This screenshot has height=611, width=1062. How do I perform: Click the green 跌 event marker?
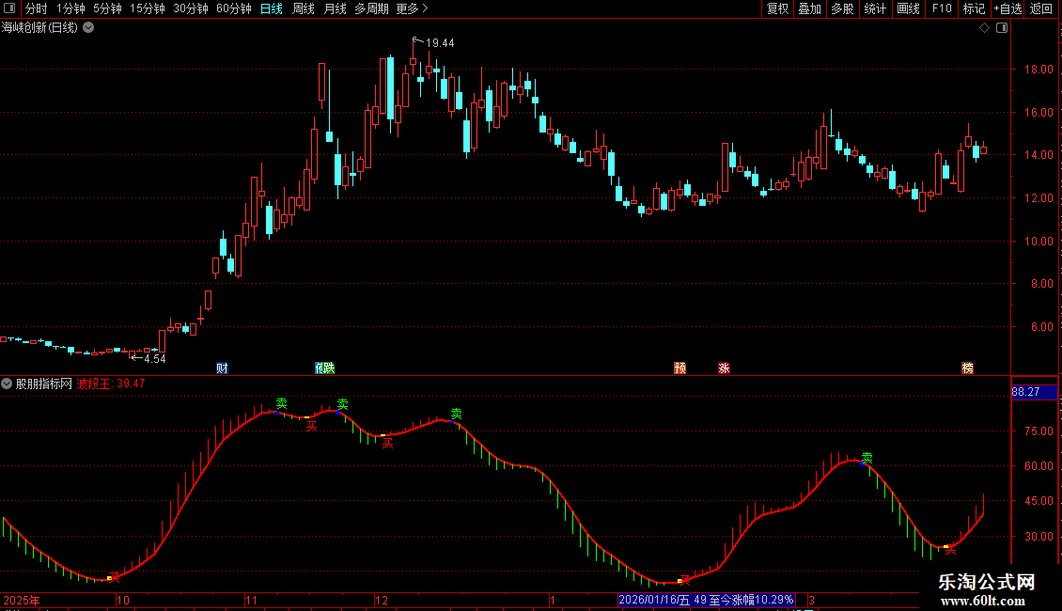(329, 368)
